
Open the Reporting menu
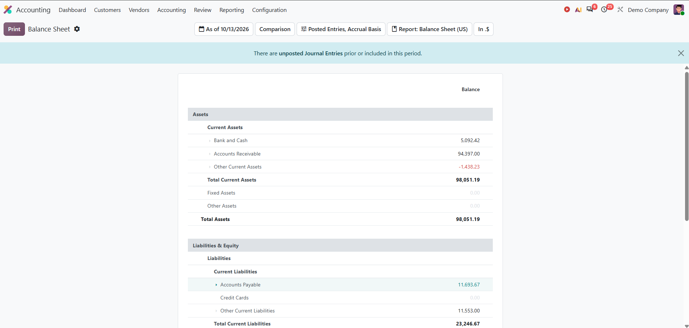point(232,10)
